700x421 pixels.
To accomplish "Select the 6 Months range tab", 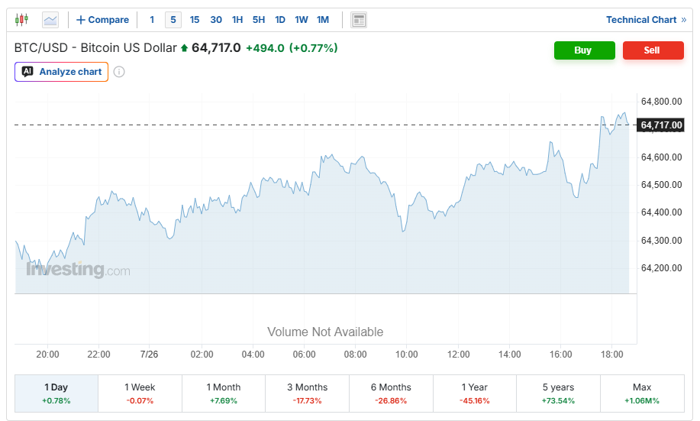I will (x=391, y=393).
